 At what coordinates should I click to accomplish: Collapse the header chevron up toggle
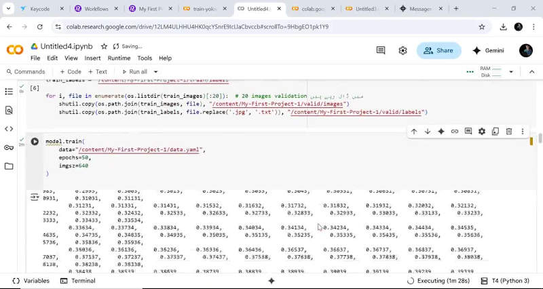531,72
